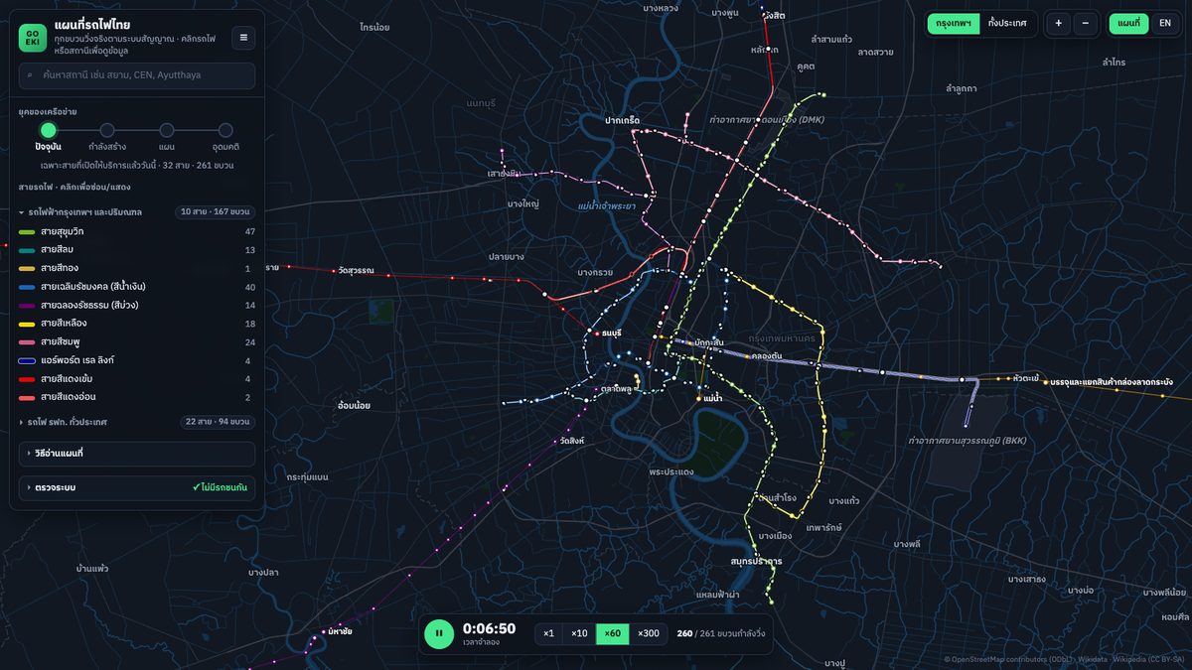Click the search magnifier icon
This screenshot has width=1192, height=670.
click(x=31, y=75)
